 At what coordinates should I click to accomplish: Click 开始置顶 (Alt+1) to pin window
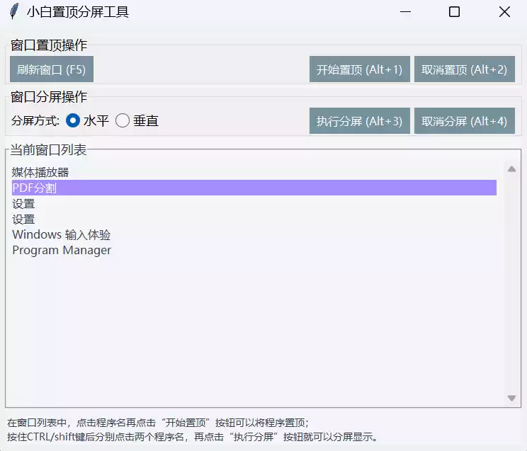(359, 69)
